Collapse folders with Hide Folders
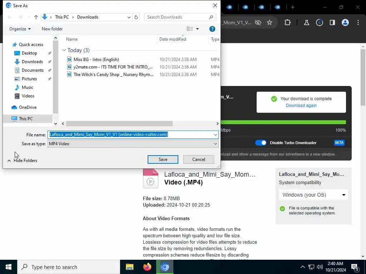This screenshot has width=366, height=274. [23, 161]
